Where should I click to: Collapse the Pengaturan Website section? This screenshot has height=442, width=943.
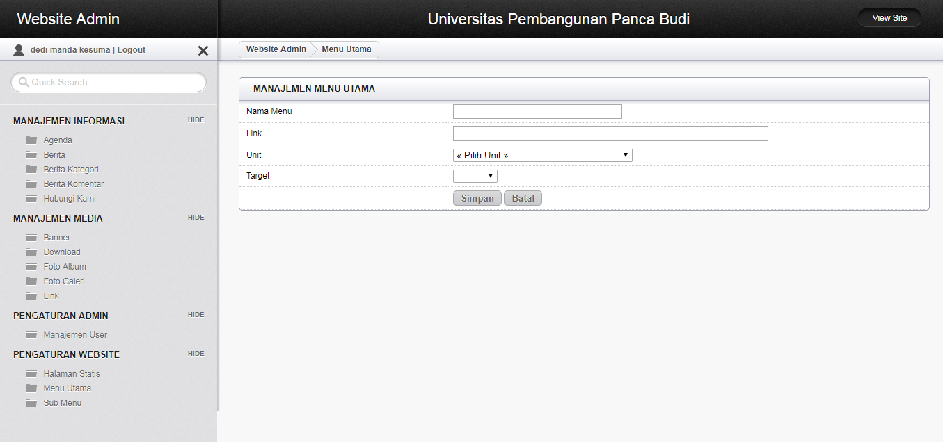pos(196,354)
